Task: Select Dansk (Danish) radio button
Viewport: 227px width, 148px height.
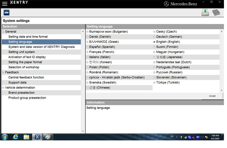Action: pyautogui.click(x=87, y=37)
